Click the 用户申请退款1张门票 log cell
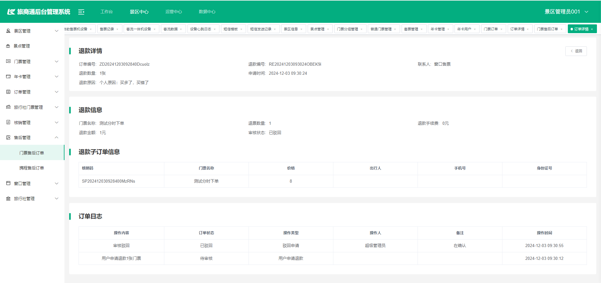601x283 pixels. (x=121, y=258)
